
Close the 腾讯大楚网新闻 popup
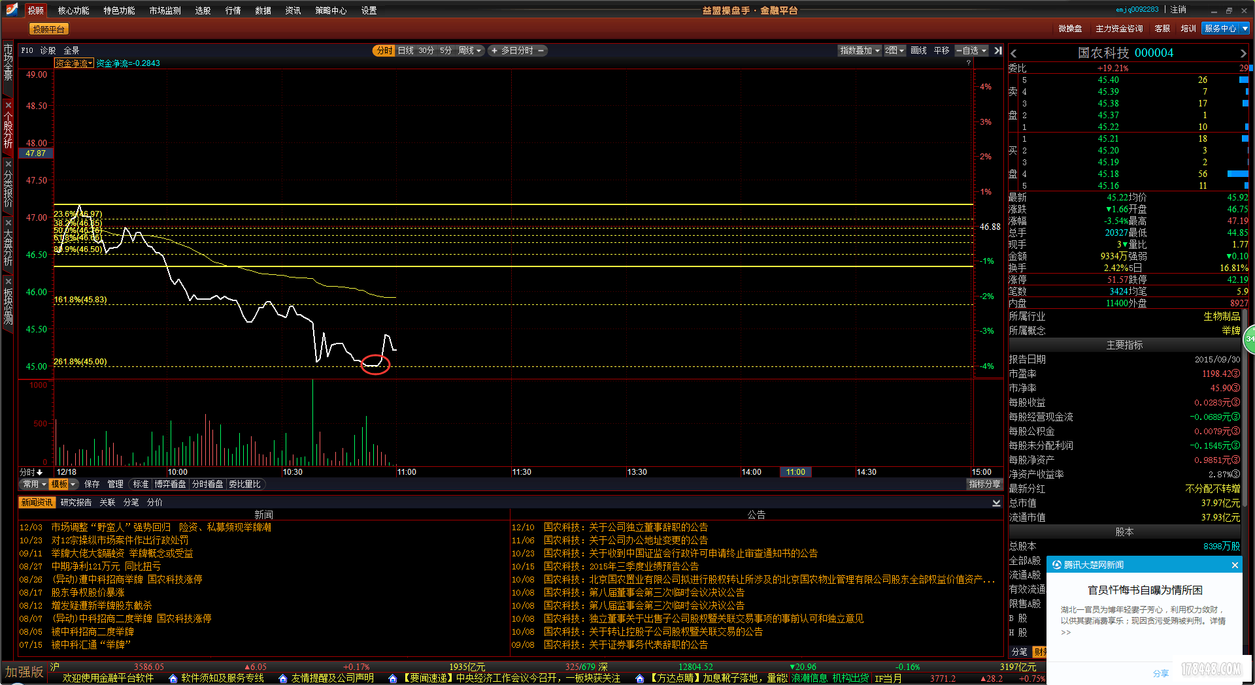1235,565
